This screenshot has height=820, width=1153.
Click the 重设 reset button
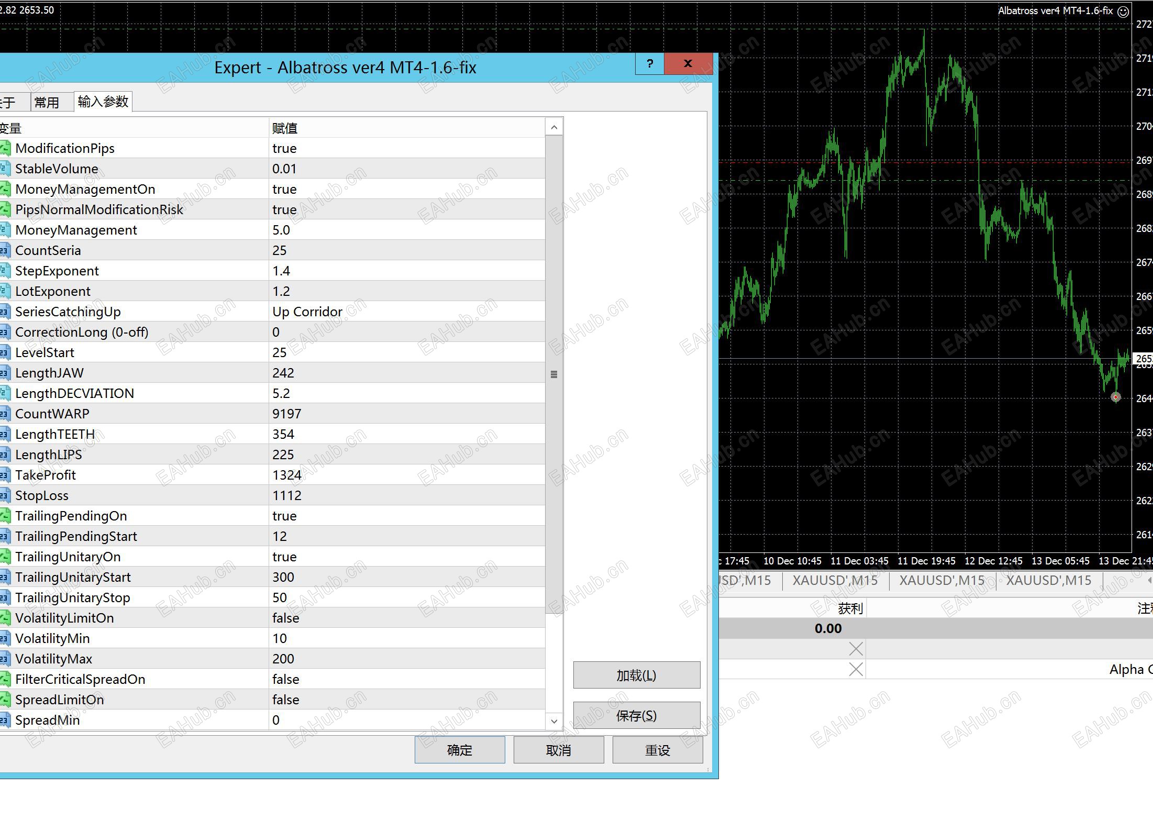pos(658,750)
